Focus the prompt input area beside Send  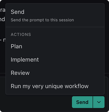coord(36,102)
